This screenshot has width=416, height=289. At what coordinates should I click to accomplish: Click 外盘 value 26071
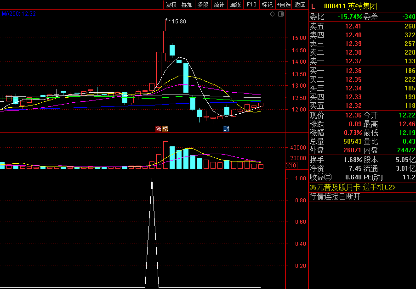tap(352, 150)
